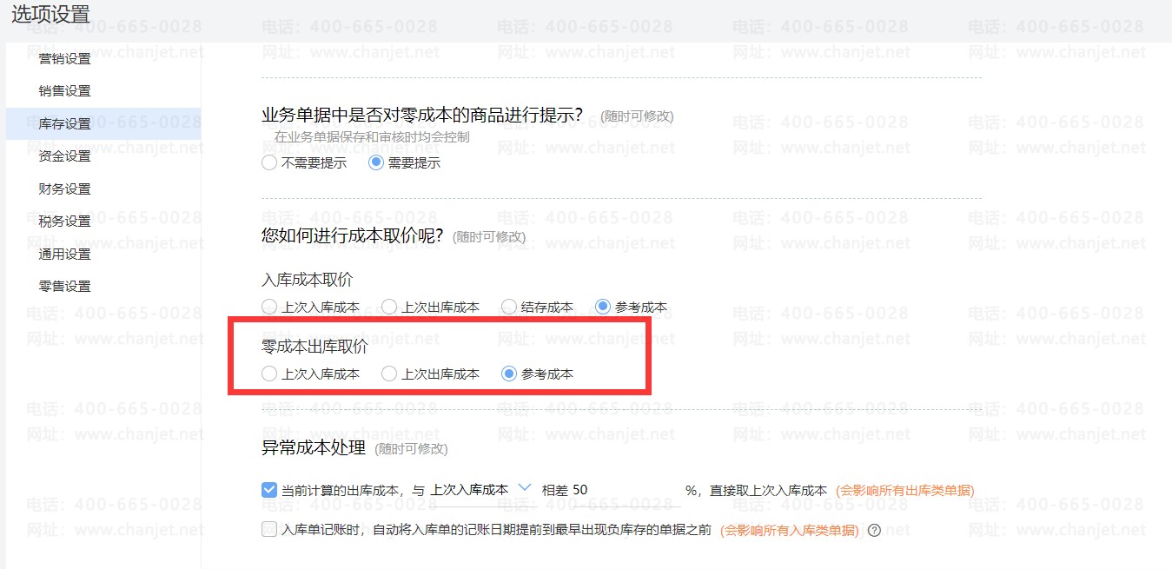Screen dimensions: 1172x569
Task: Click the 相差 percentage input field
Action: coord(626,490)
